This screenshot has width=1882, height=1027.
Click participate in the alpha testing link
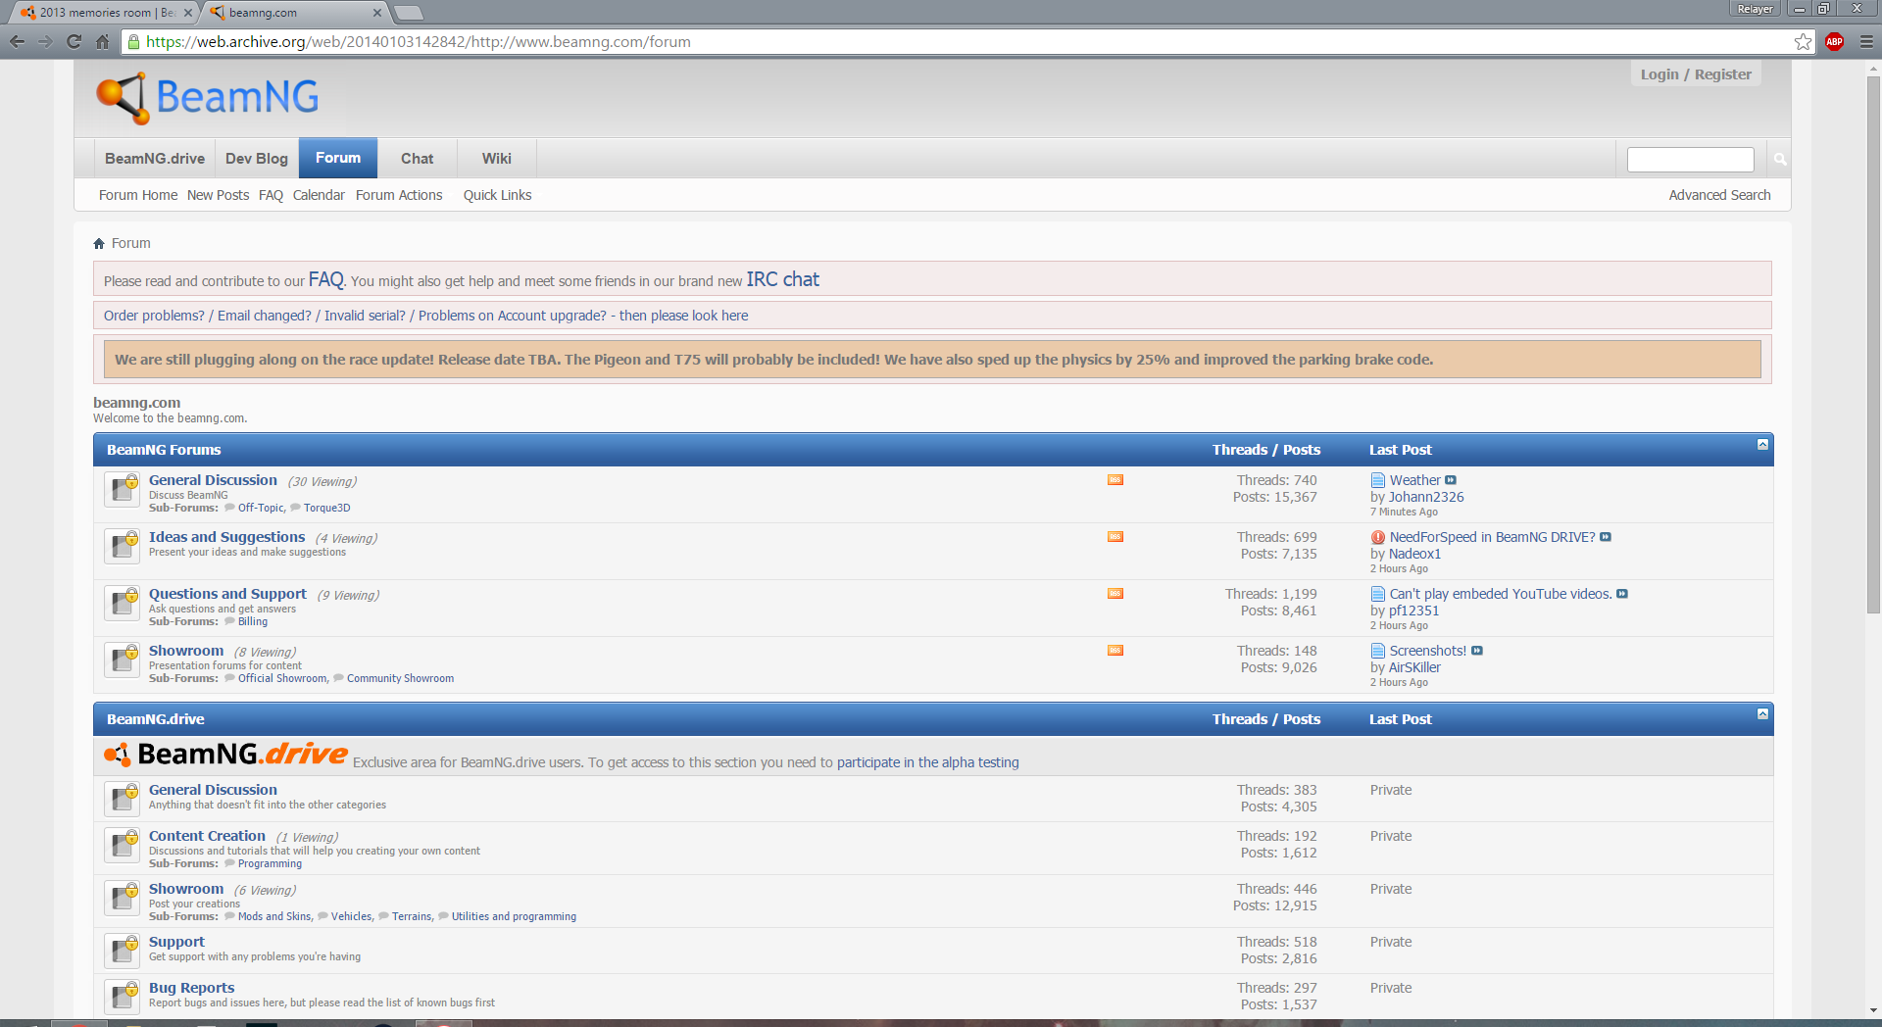927,762
